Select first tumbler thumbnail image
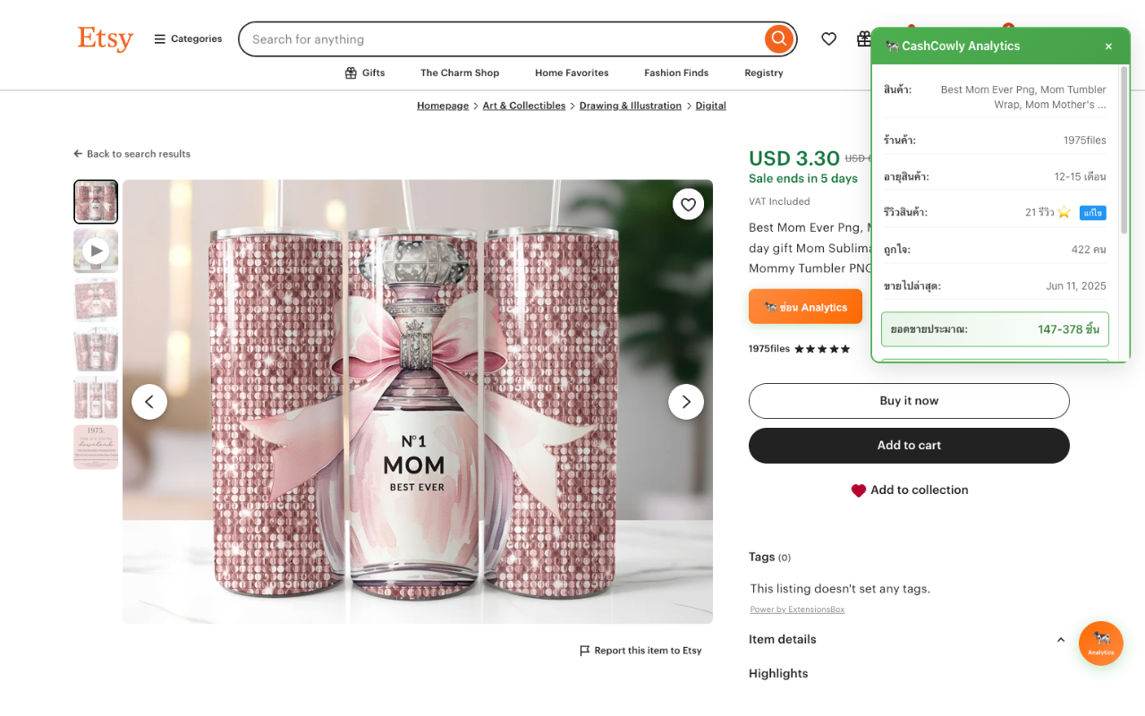1145x716 pixels. tap(96, 202)
